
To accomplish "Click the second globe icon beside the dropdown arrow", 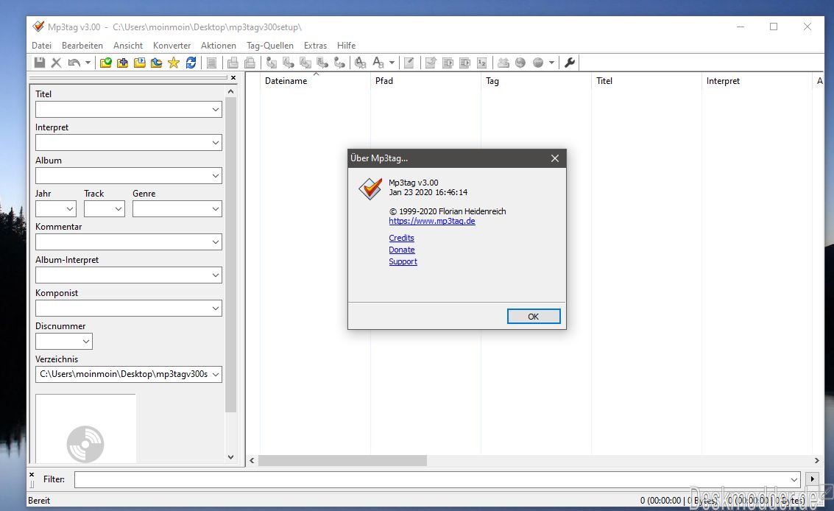I will [538, 63].
